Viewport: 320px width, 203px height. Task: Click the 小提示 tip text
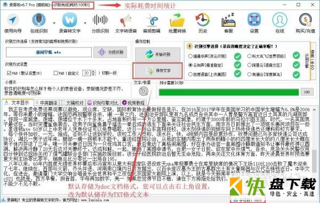point(64,91)
